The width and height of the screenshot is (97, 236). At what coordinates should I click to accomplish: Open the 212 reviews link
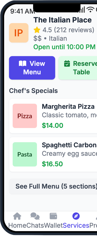[x=74, y=30]
